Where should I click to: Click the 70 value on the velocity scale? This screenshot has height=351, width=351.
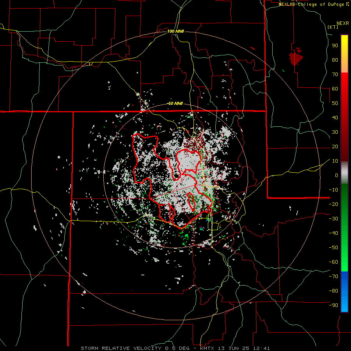tap(335, 74)
